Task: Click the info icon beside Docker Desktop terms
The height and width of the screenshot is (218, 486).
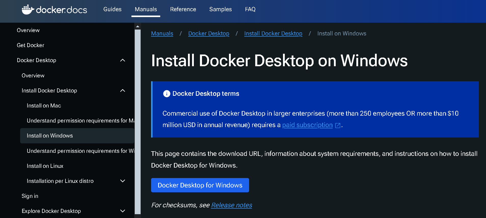Action: 167,94
